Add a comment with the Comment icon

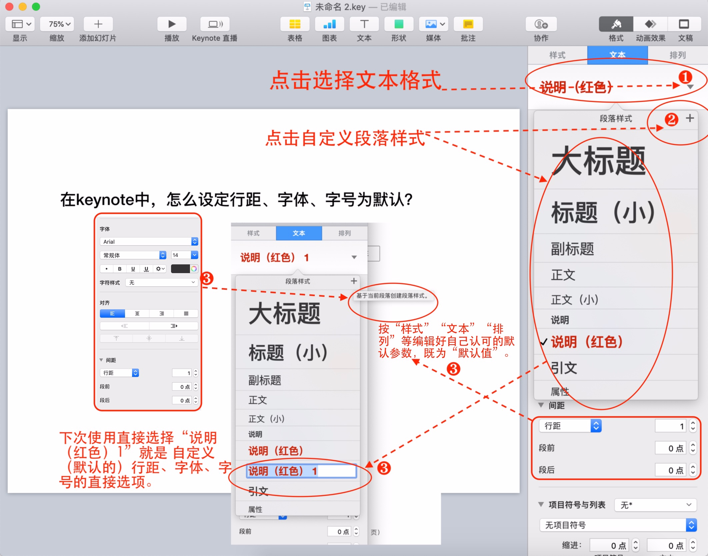(468, 24)
